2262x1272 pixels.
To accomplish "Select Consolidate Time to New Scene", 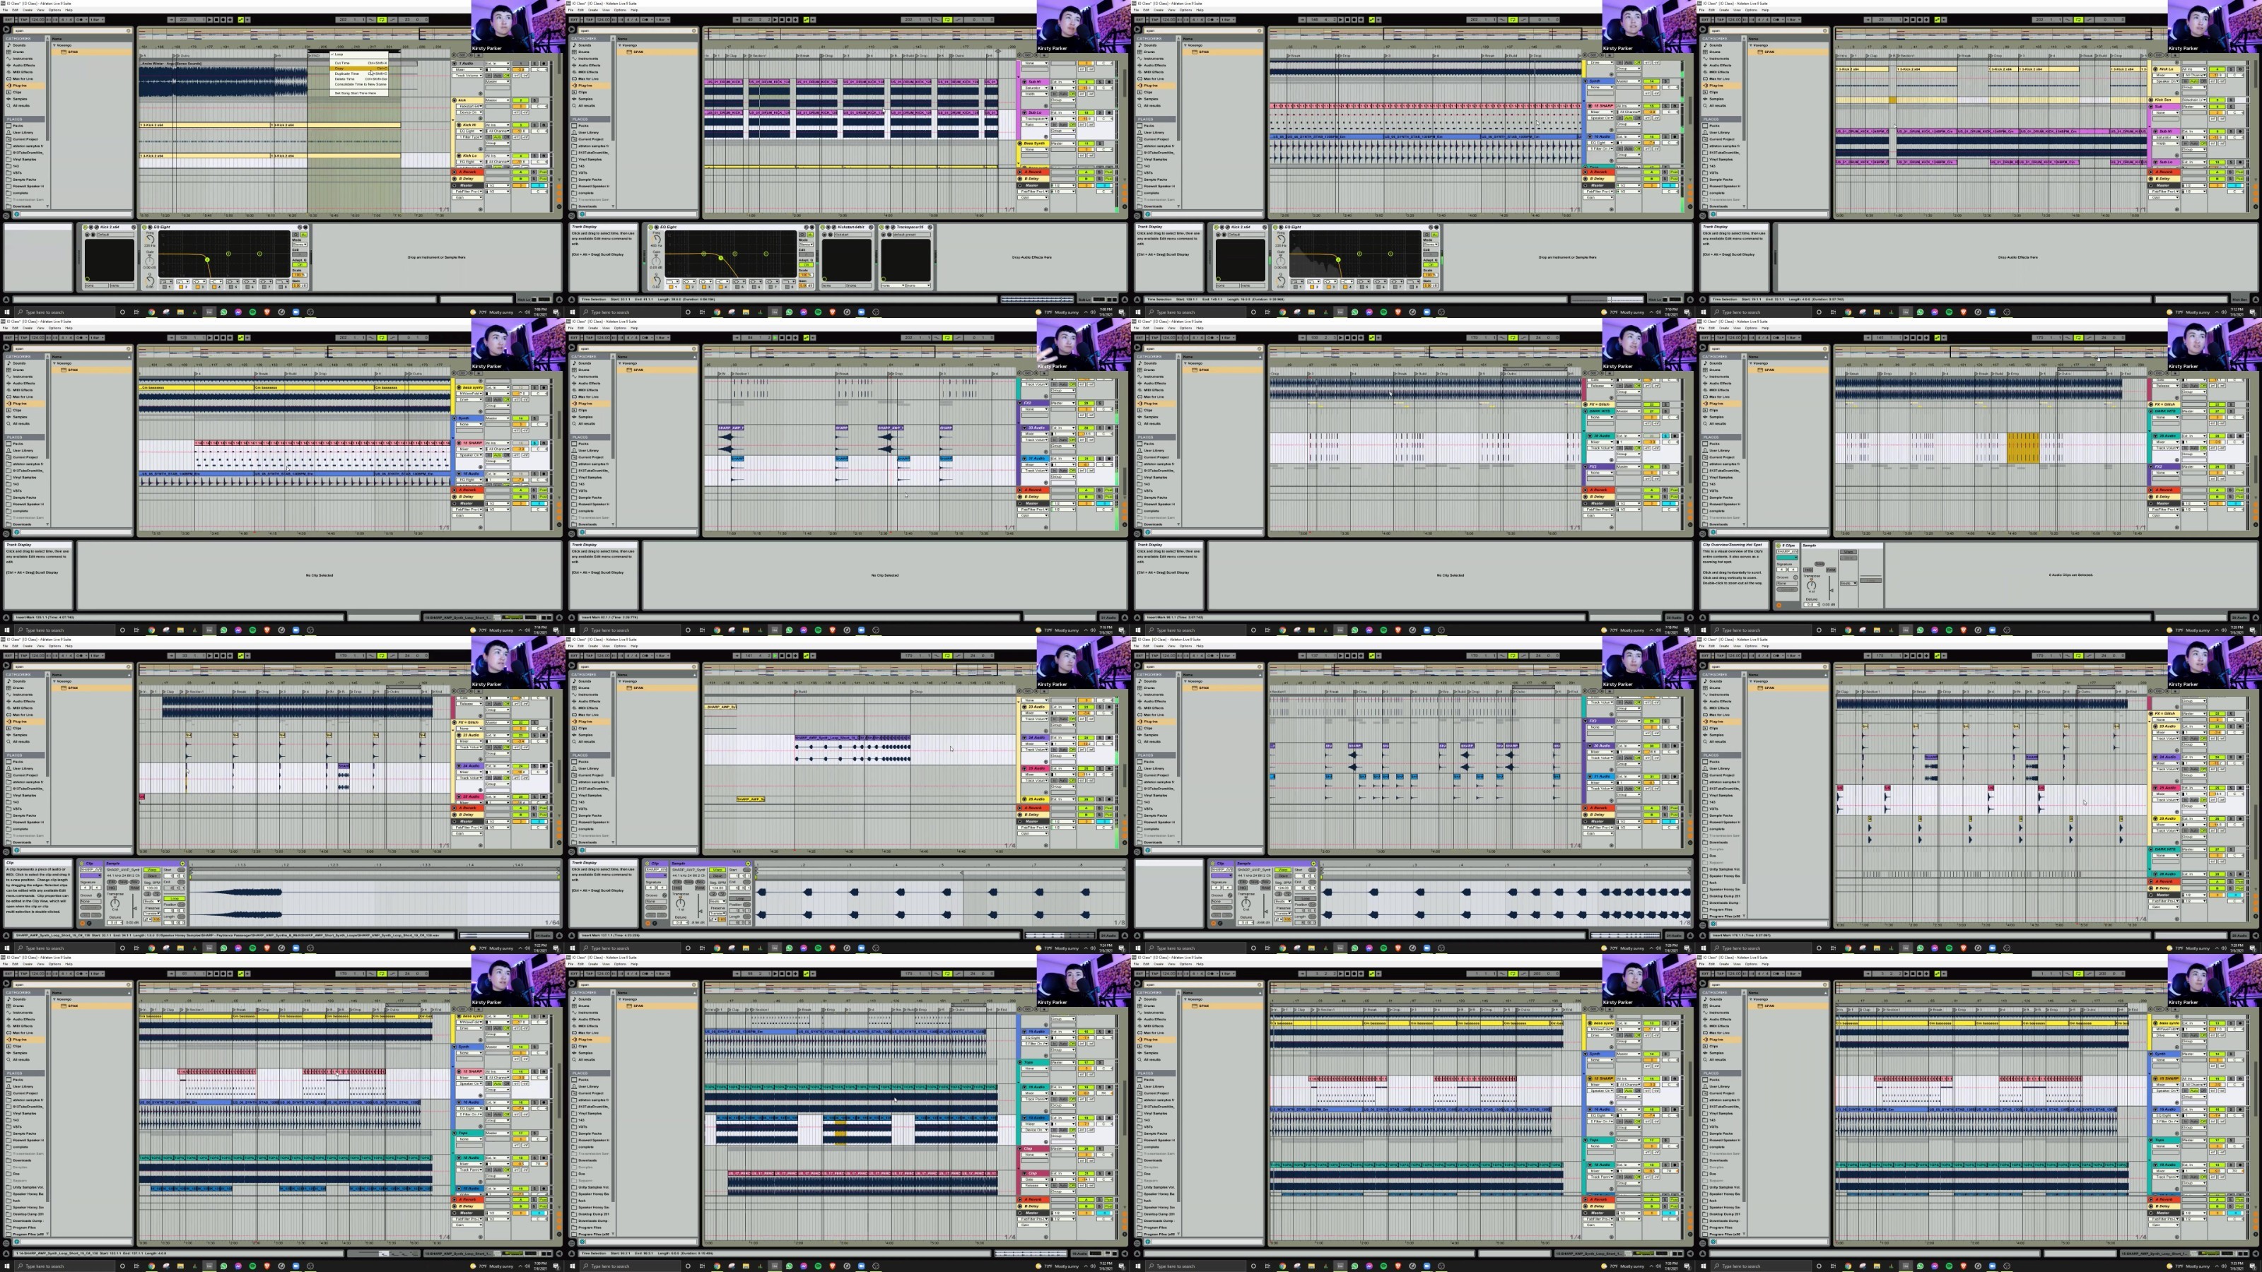I will coord(359,84).
